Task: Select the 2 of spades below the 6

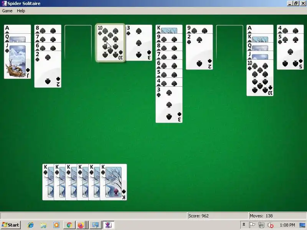Action: point(48,69)
